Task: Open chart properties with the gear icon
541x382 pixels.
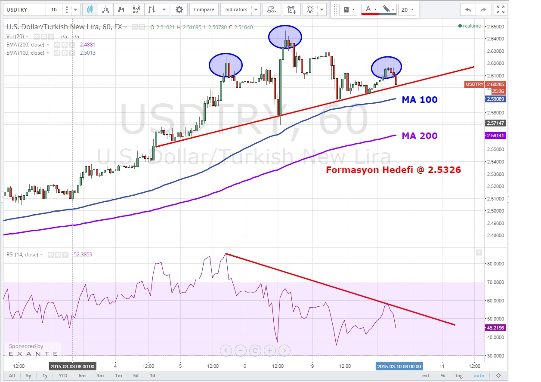Action: click(179, 9)
